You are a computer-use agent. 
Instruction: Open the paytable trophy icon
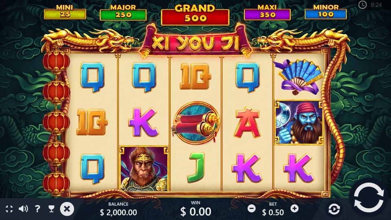click(51, 209)
